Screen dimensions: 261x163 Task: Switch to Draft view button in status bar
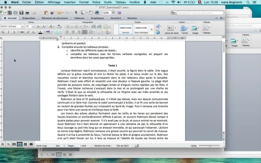(x=2, y=145)
